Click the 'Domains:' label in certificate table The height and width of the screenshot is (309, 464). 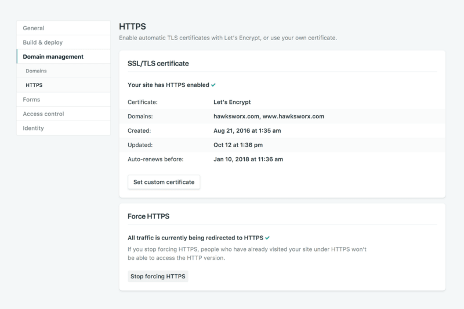click(x=140, y=116)
